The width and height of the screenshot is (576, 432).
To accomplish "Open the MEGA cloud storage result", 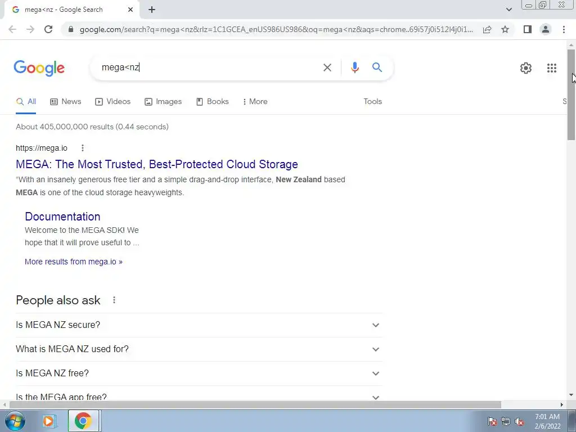I will tap(157, 164).
